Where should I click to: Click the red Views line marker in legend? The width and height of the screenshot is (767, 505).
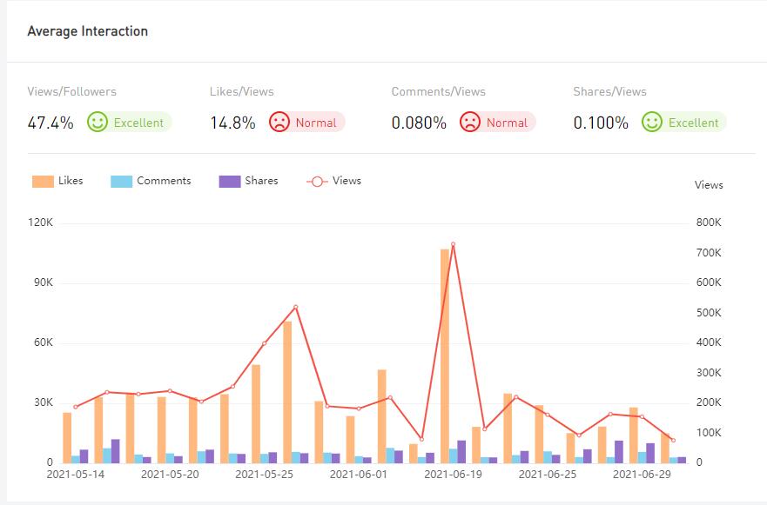(317, 182)
